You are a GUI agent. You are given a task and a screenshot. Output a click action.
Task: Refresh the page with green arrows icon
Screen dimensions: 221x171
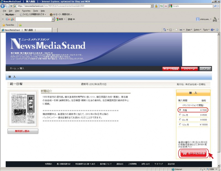click(x=161, y=6)
